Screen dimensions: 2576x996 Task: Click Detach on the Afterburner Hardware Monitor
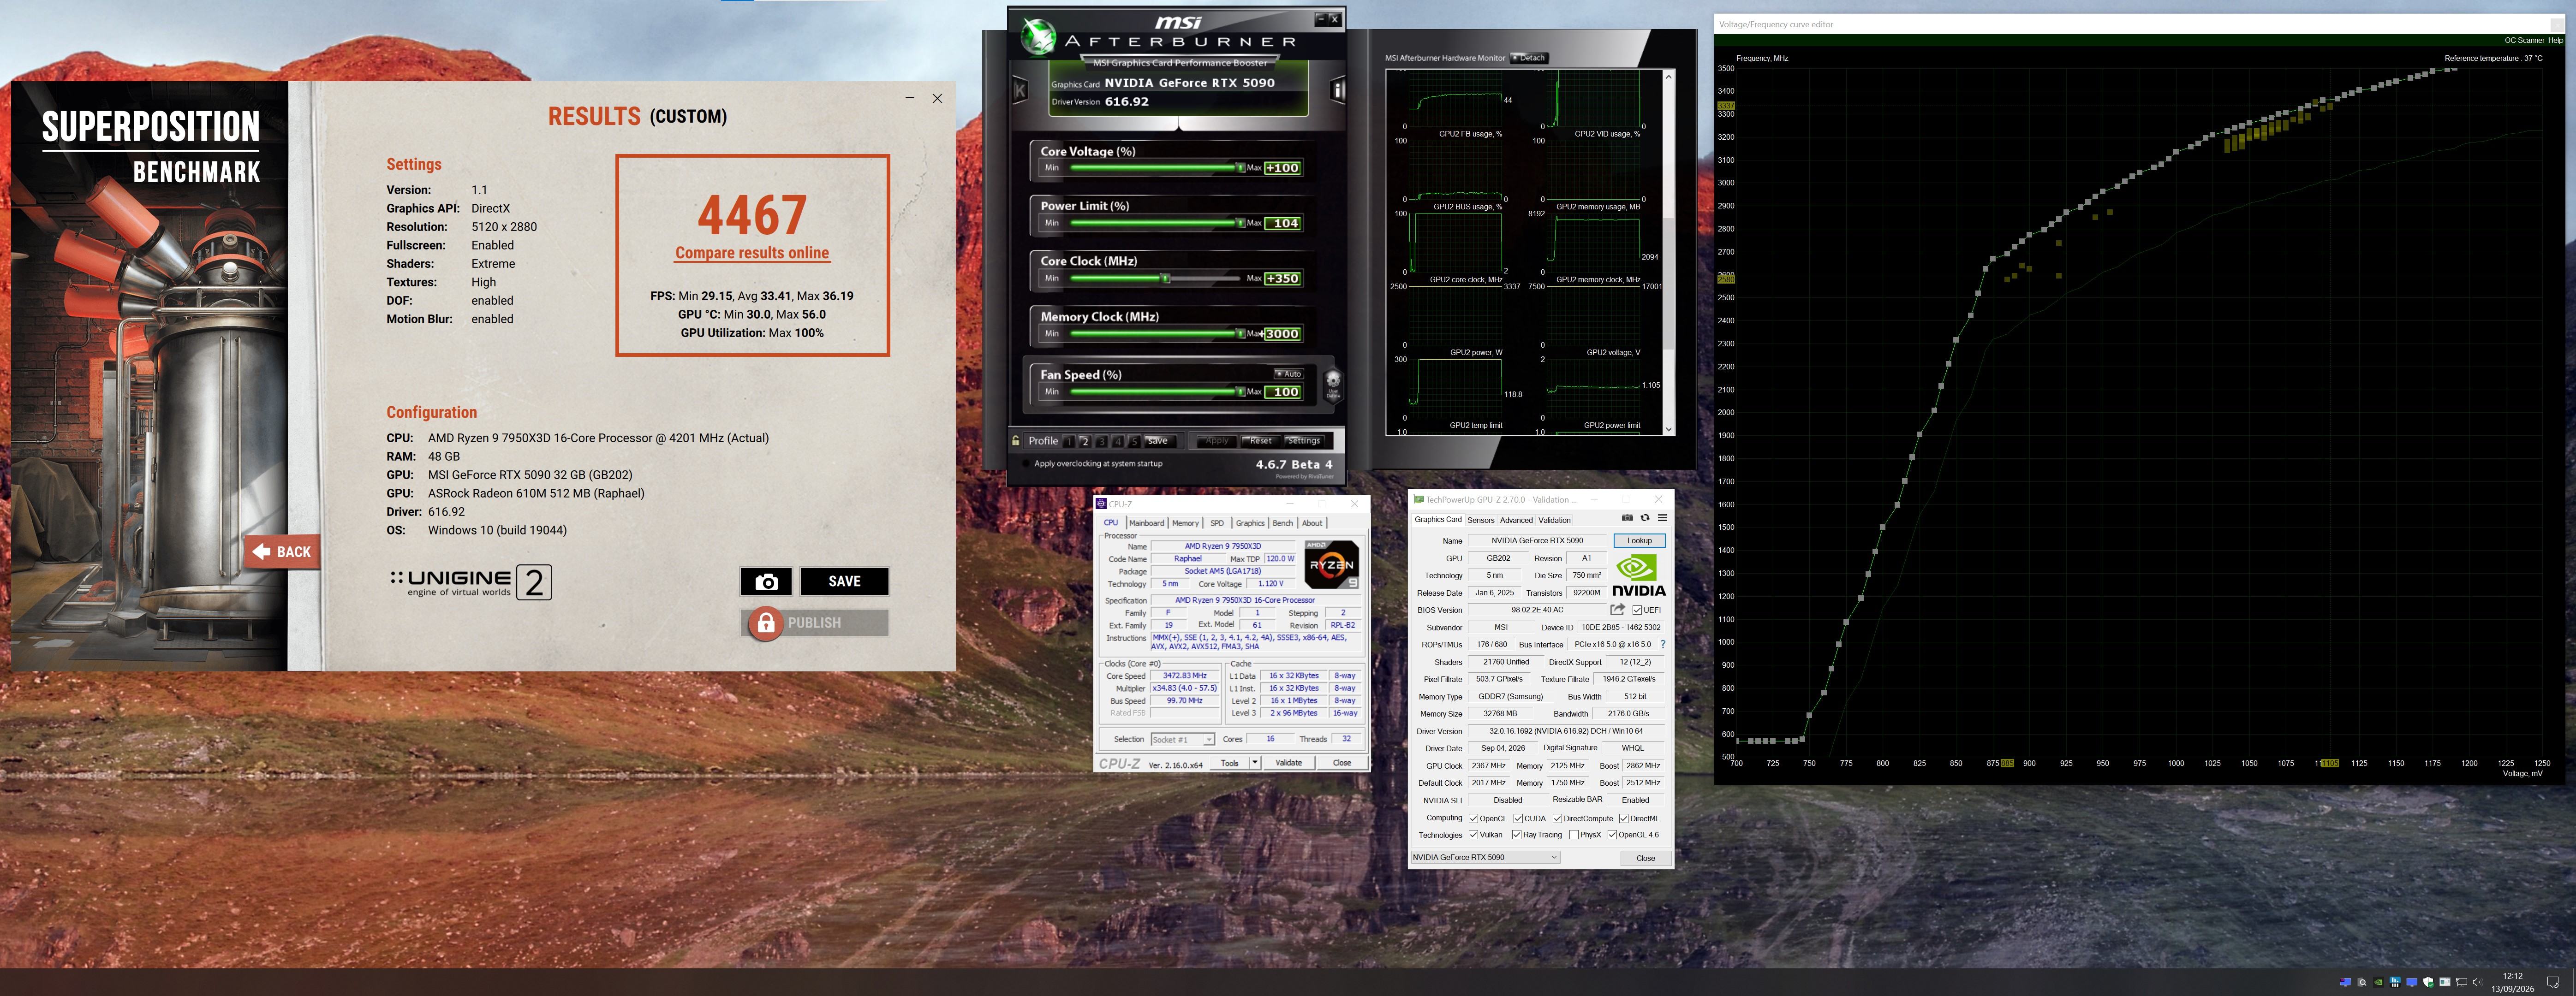click(x=1528, y=58)
